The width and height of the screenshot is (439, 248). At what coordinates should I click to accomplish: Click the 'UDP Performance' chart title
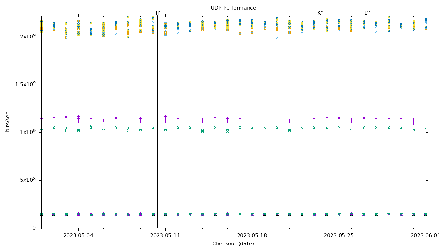point(233,8)
